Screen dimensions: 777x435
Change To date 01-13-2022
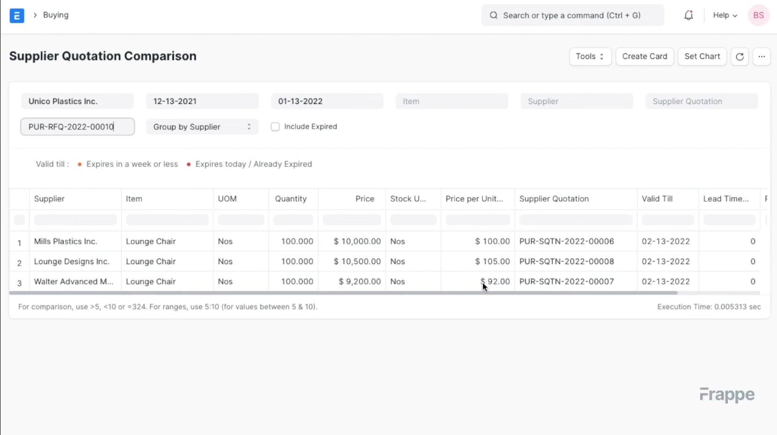click(327, 101)
